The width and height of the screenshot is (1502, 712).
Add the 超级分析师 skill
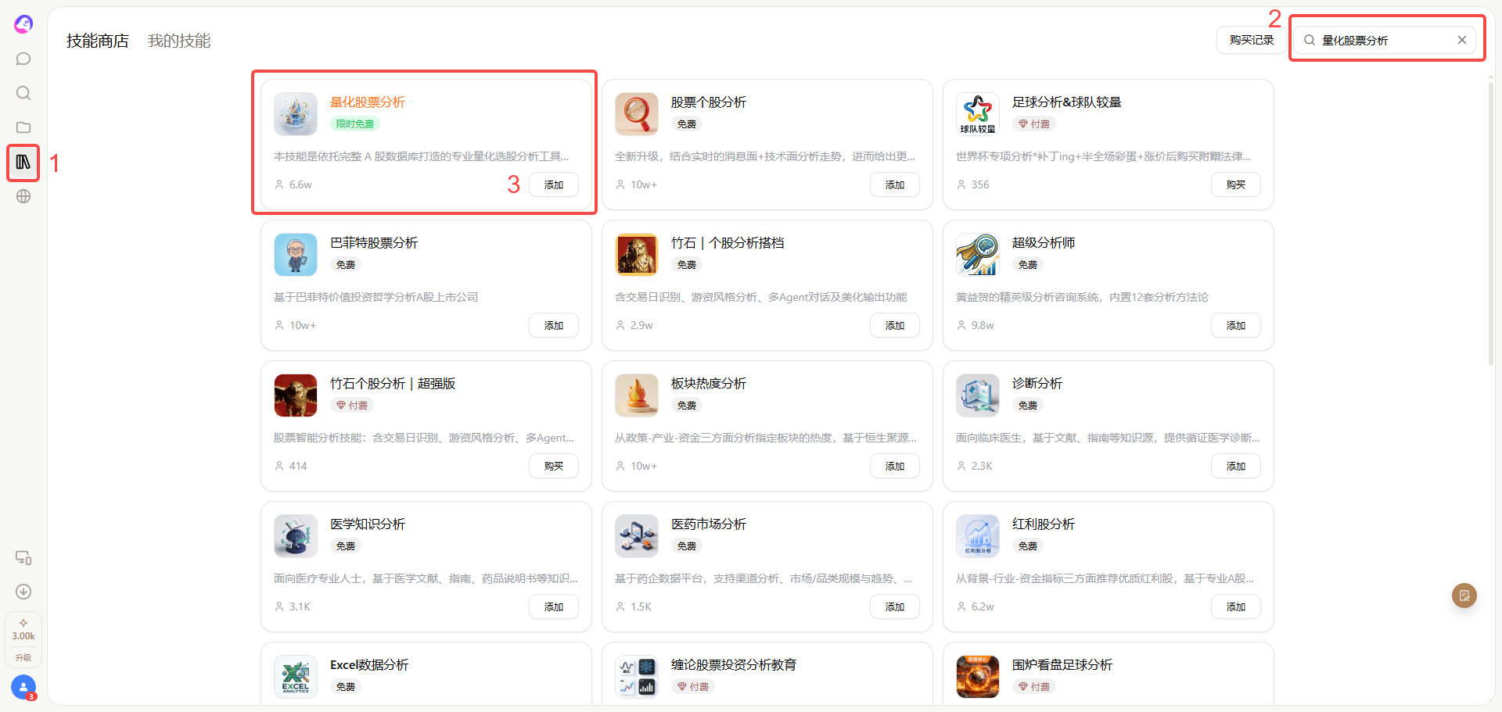pyautogui.click(x=1236, y=325)
